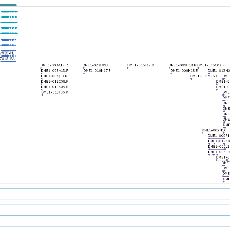Select the DME1-009N16 feature label

(214, 130)
